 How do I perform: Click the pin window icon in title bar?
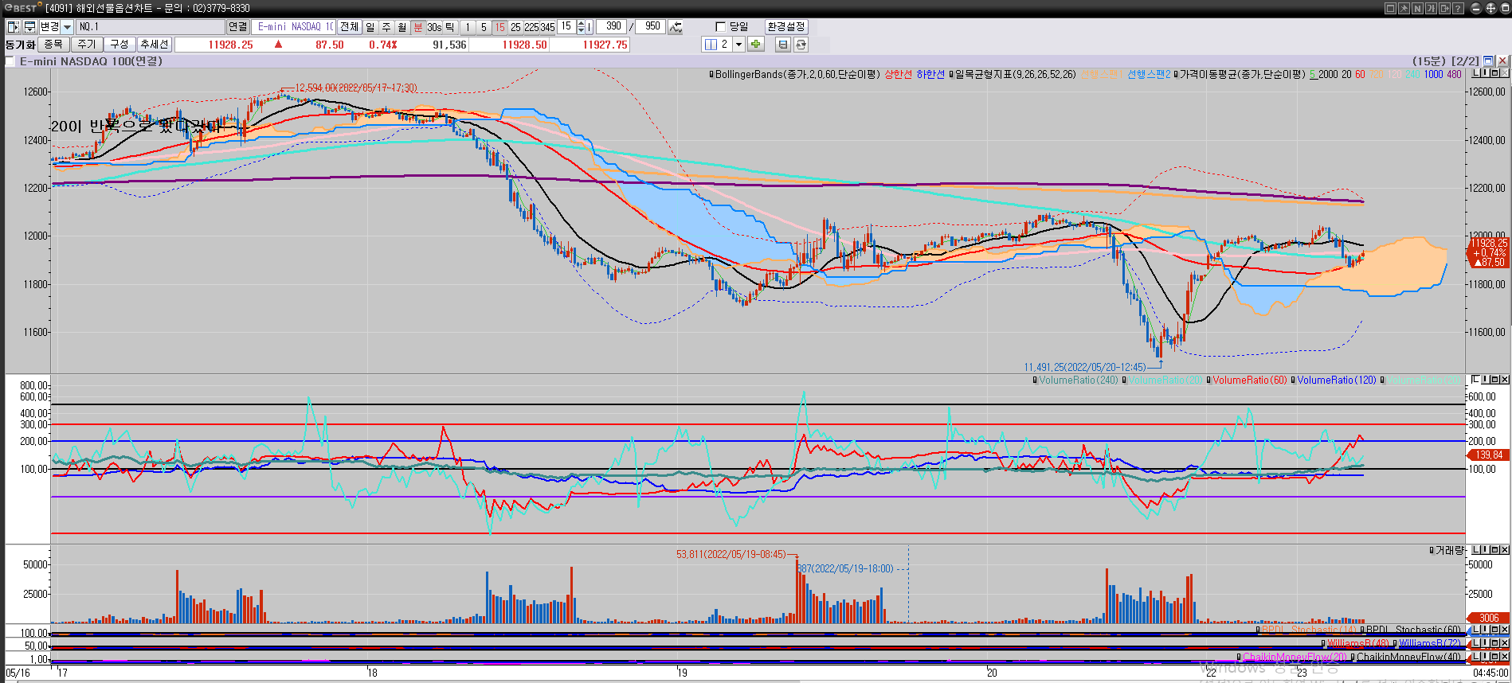1404,8
